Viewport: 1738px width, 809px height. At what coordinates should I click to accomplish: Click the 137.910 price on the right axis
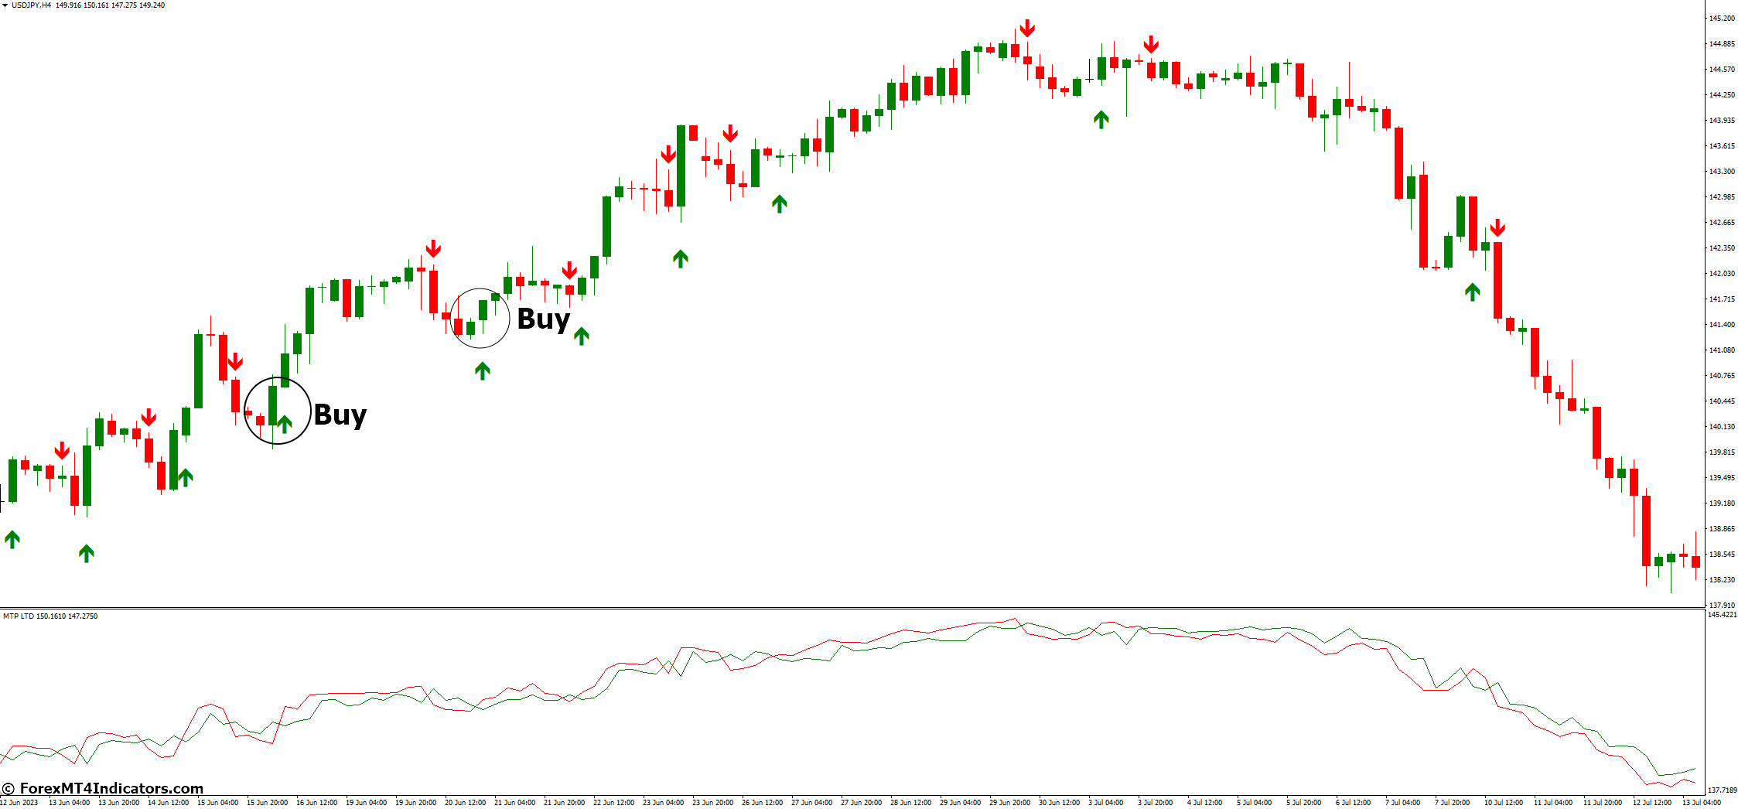point(1721,605)
